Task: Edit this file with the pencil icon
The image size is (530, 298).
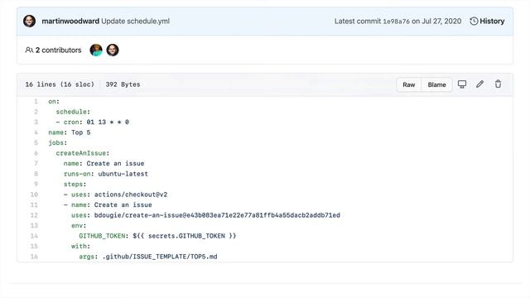Action: click(x=480, y=84)
